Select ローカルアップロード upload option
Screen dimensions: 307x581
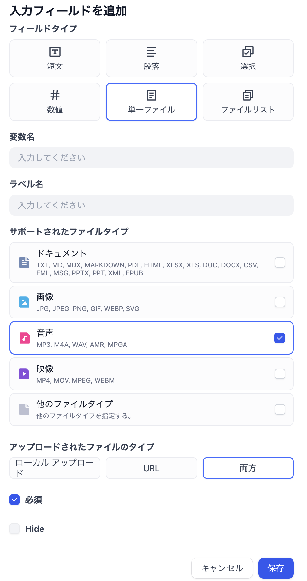[55, 468]
